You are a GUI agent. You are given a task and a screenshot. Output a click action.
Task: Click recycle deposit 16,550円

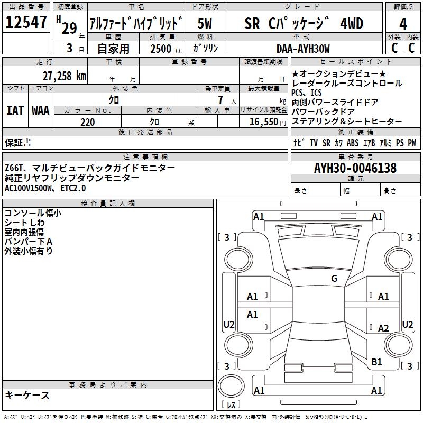point(268,122)
